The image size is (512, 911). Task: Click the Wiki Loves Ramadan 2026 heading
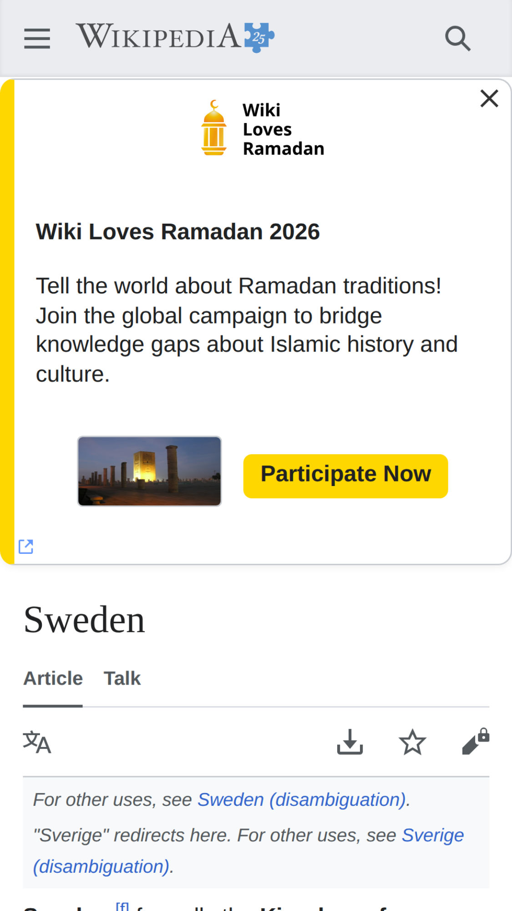point(178,231)
